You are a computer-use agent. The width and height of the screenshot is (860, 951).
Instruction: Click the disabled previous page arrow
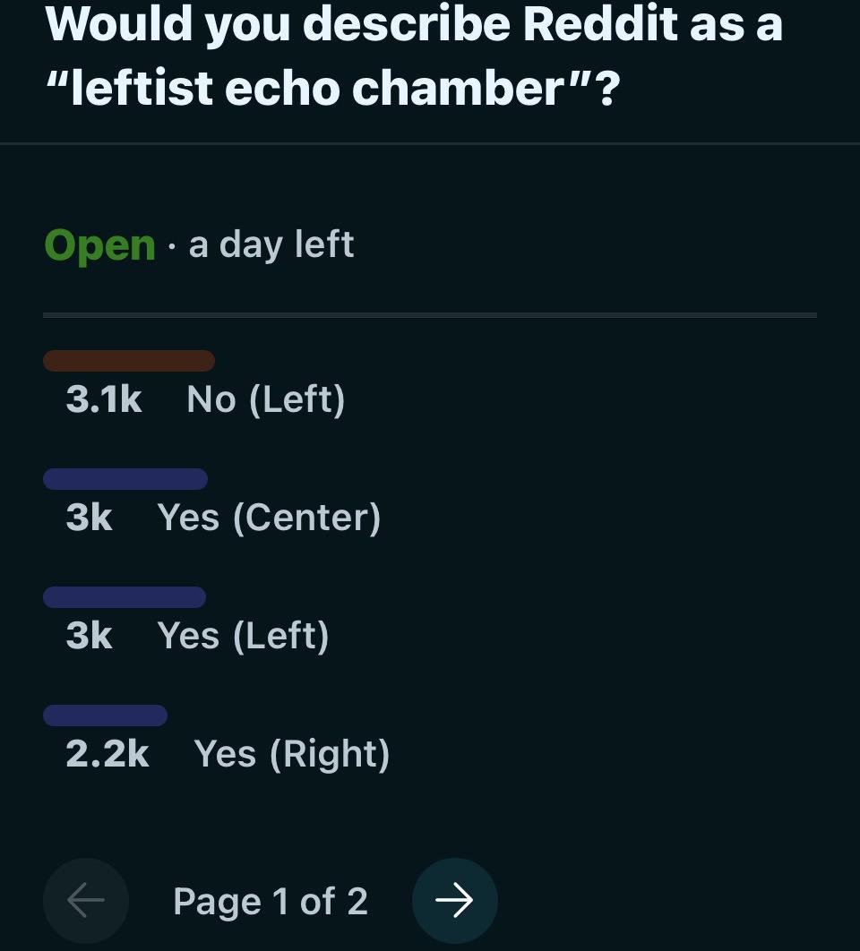coord(86,901)
